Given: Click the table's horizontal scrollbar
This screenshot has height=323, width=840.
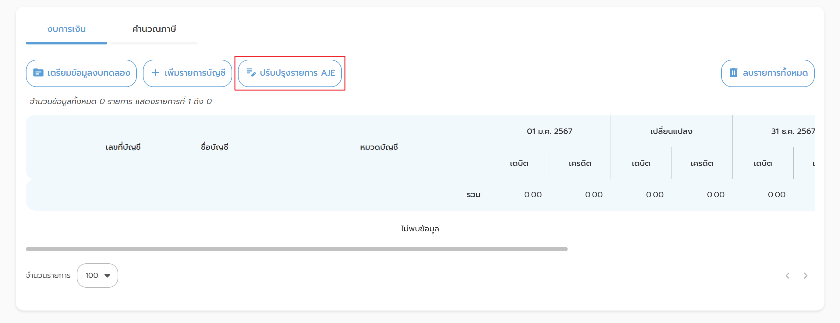Looking at the screenshot, I should [x=296, y=249].
